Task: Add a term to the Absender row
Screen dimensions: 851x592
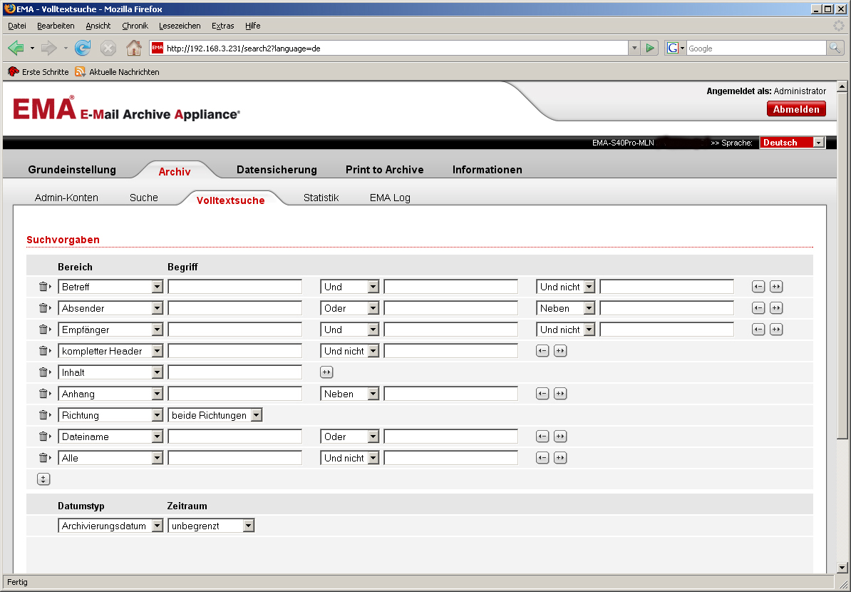Action: 776,308
